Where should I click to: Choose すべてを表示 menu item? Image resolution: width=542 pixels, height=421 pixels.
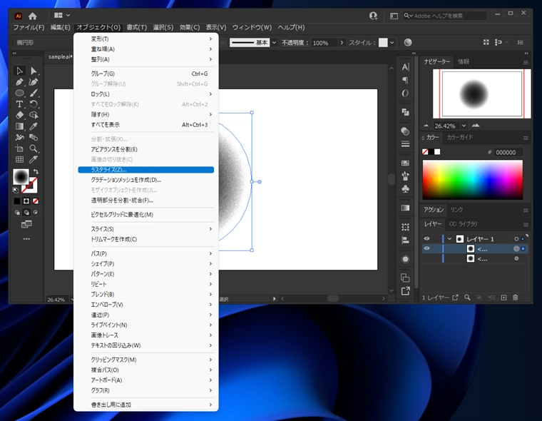(x=146, y=125)
